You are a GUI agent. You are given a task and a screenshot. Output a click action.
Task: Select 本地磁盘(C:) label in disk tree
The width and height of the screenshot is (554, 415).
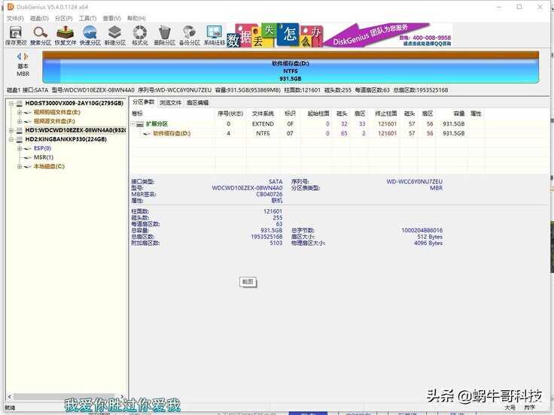click(x=49, y=167)
